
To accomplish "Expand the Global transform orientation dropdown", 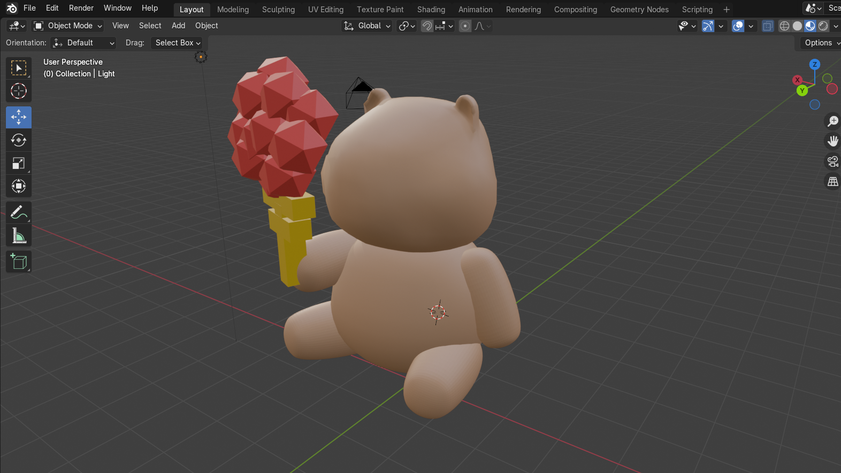I will [368, 26].
